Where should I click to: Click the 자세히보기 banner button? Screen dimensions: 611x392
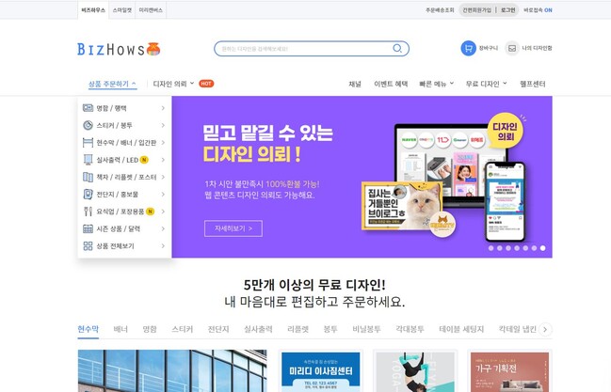tap(233, 228)
